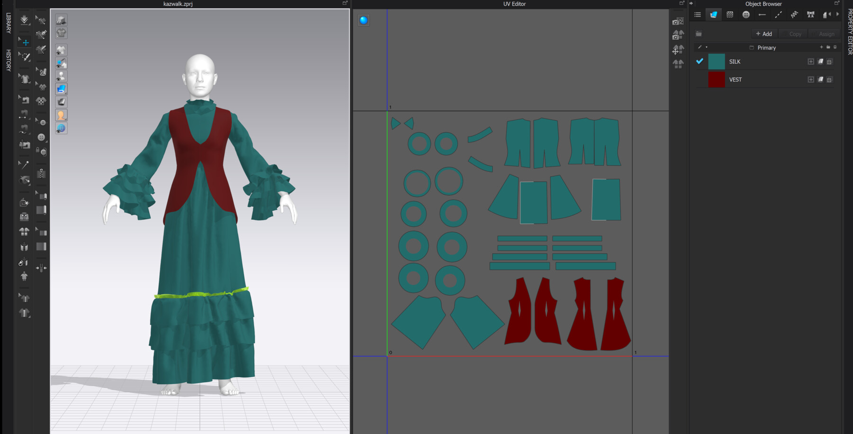
Task: Open the Button tool in the Object Browser
Action: (746, 15)
